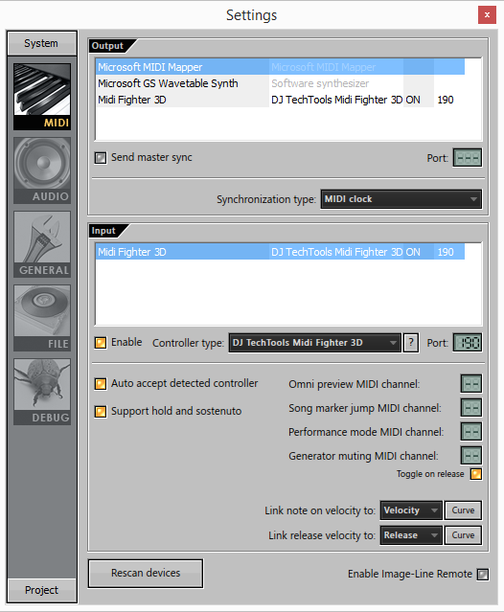Open the DEBUG settings bug icon
This screenshot has width=504, height=612.
coord(42,392)
